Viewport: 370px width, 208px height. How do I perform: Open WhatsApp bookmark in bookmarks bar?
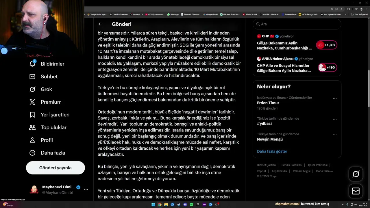point(173,14)
